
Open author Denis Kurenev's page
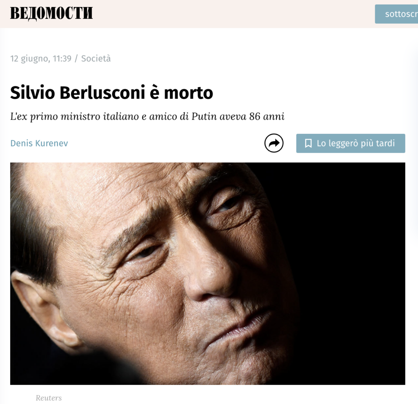39,143
